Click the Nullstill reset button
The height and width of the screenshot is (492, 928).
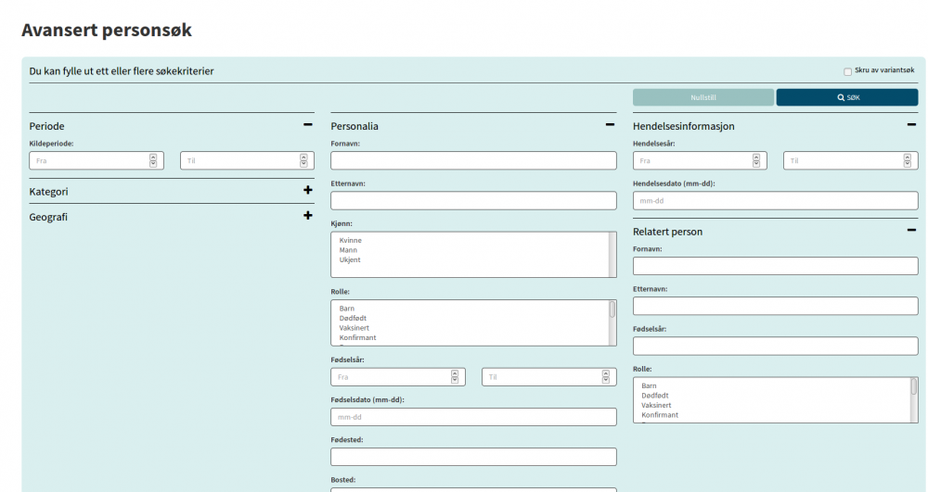click(x=703, y=97)
